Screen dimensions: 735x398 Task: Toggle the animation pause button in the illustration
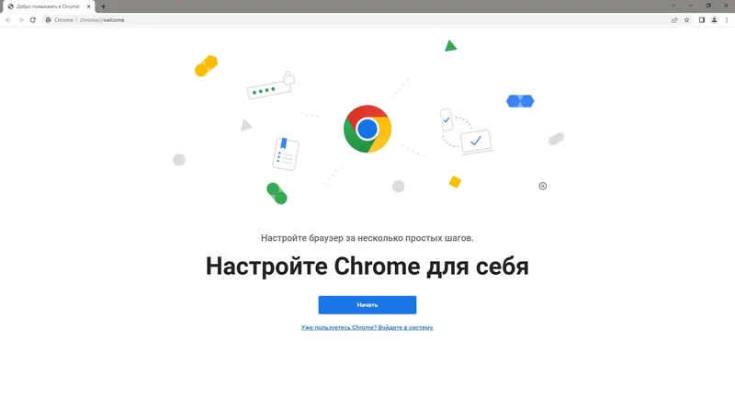(x=542, y=186)
